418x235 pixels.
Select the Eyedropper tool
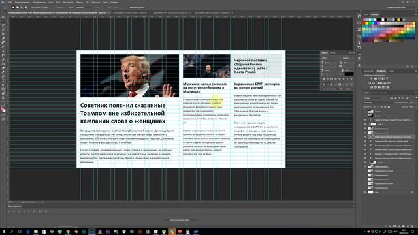[3, 39]
